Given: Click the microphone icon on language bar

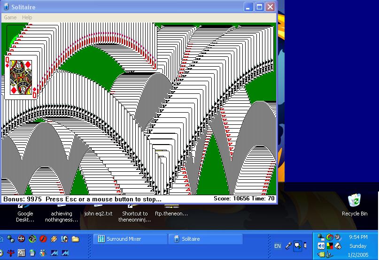Looking at the screenshot, I should pos(289,245).
